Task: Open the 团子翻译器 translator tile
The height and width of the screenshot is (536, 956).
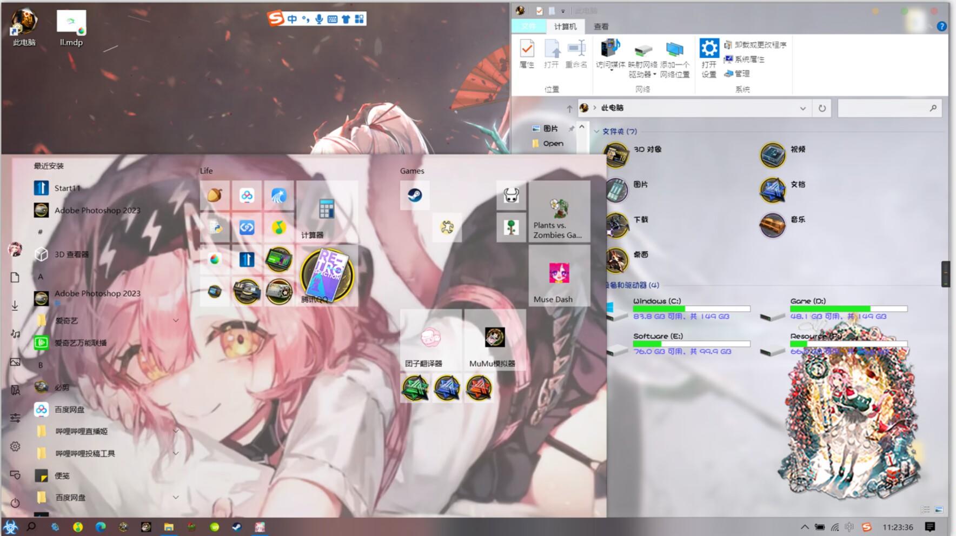Action: [x=430, y=340]
